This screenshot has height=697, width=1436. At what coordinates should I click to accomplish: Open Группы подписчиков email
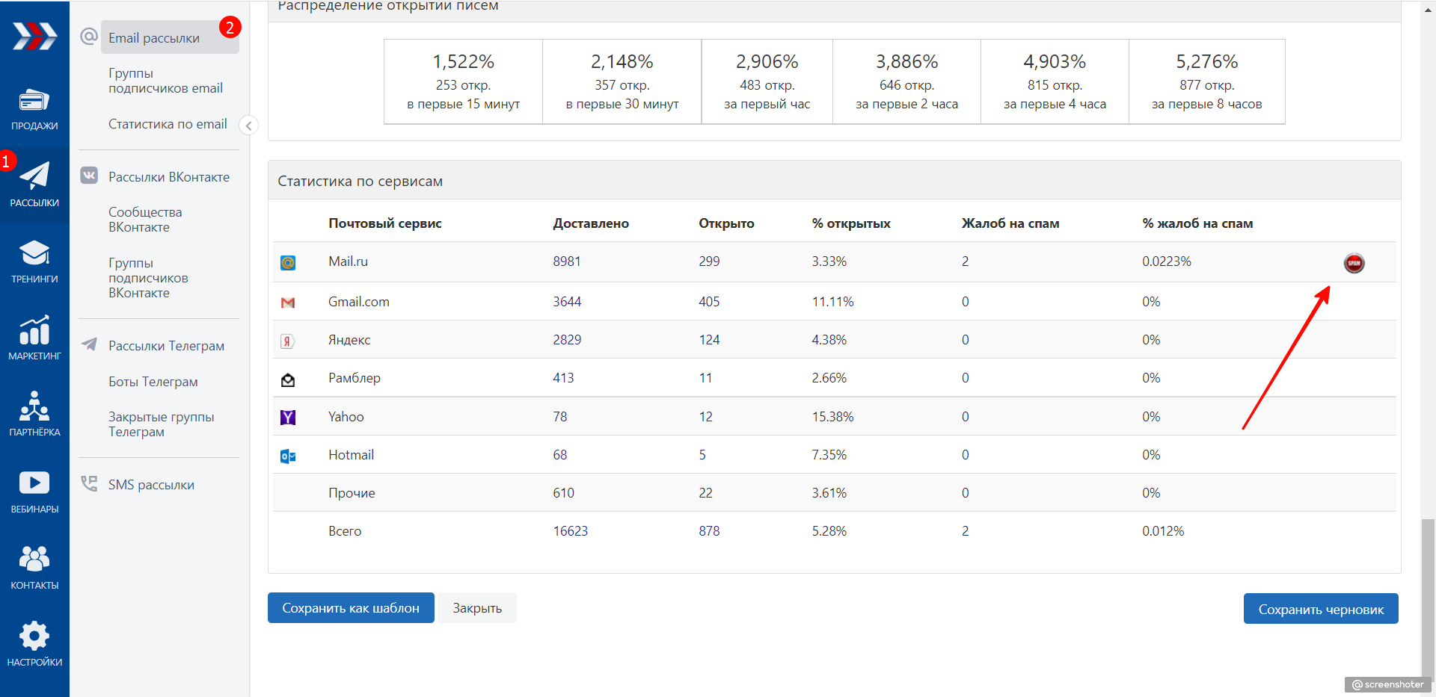pos(165,81)
